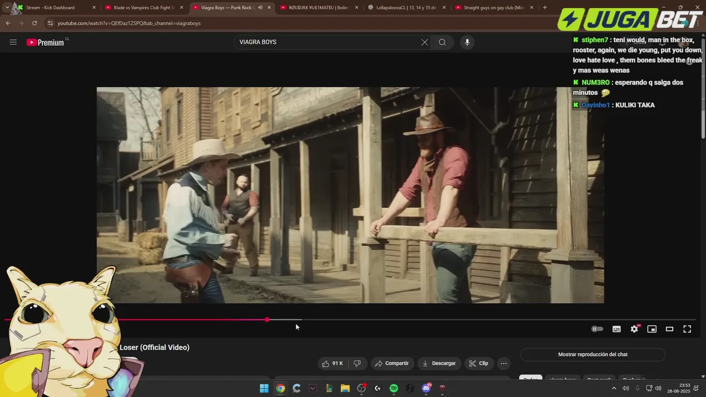Start voice search with microphone
The height and width of the screenshot is (397, 706).
[467, 42]
